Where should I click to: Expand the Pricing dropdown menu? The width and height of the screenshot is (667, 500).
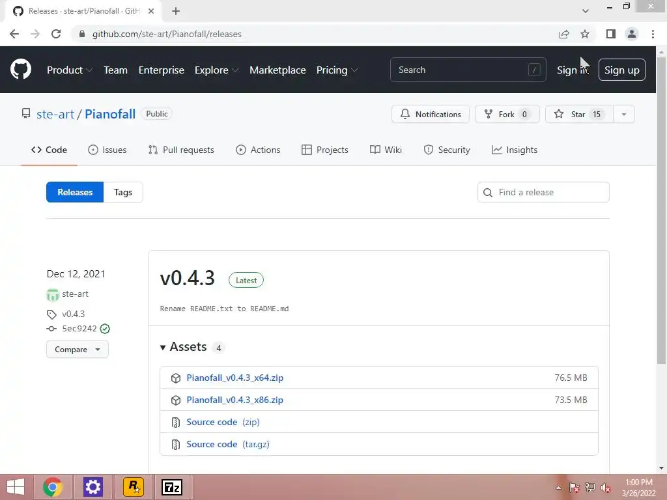pos(337,70)
